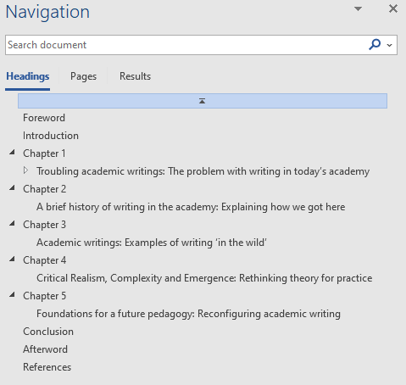Viewport: 406px width, 385px height.
Task: Close the Navigation pane
Action: (x=393, y=8)
